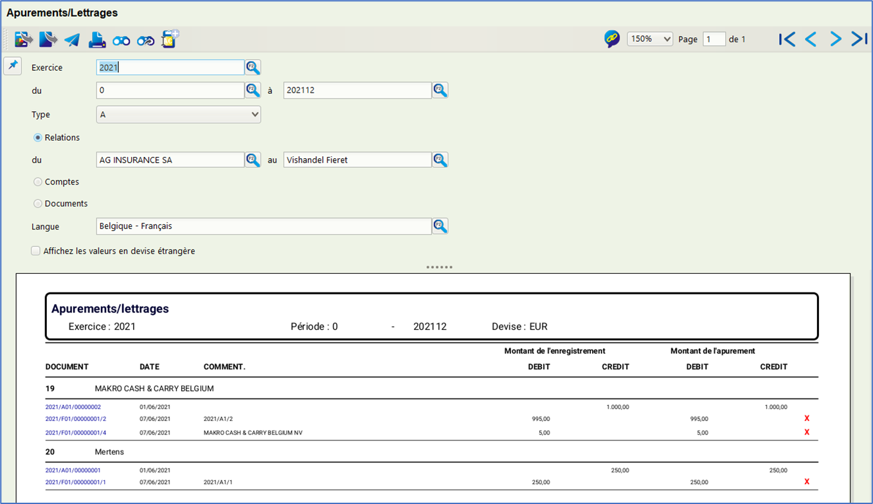Viewport: 873px width, 504px height.
Task: Click the binoculars search icon
Action: [122, 41]
